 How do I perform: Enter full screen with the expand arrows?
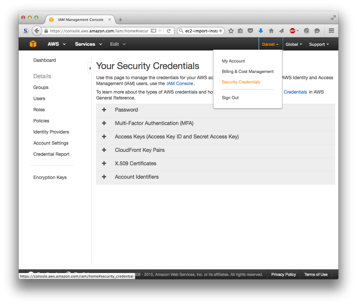click(333, 18)
